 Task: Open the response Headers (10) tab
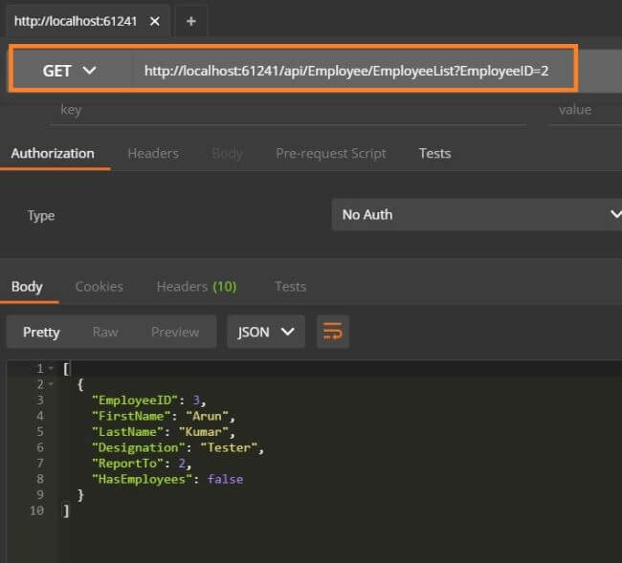point(196,287)
